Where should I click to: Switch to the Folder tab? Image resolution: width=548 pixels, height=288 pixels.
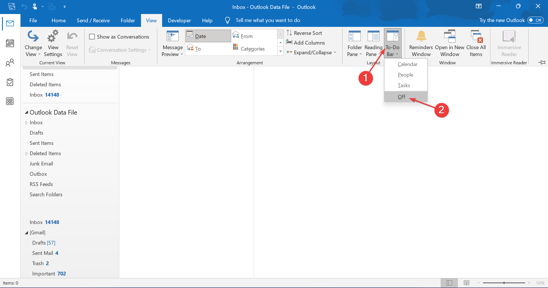point(128,20)
